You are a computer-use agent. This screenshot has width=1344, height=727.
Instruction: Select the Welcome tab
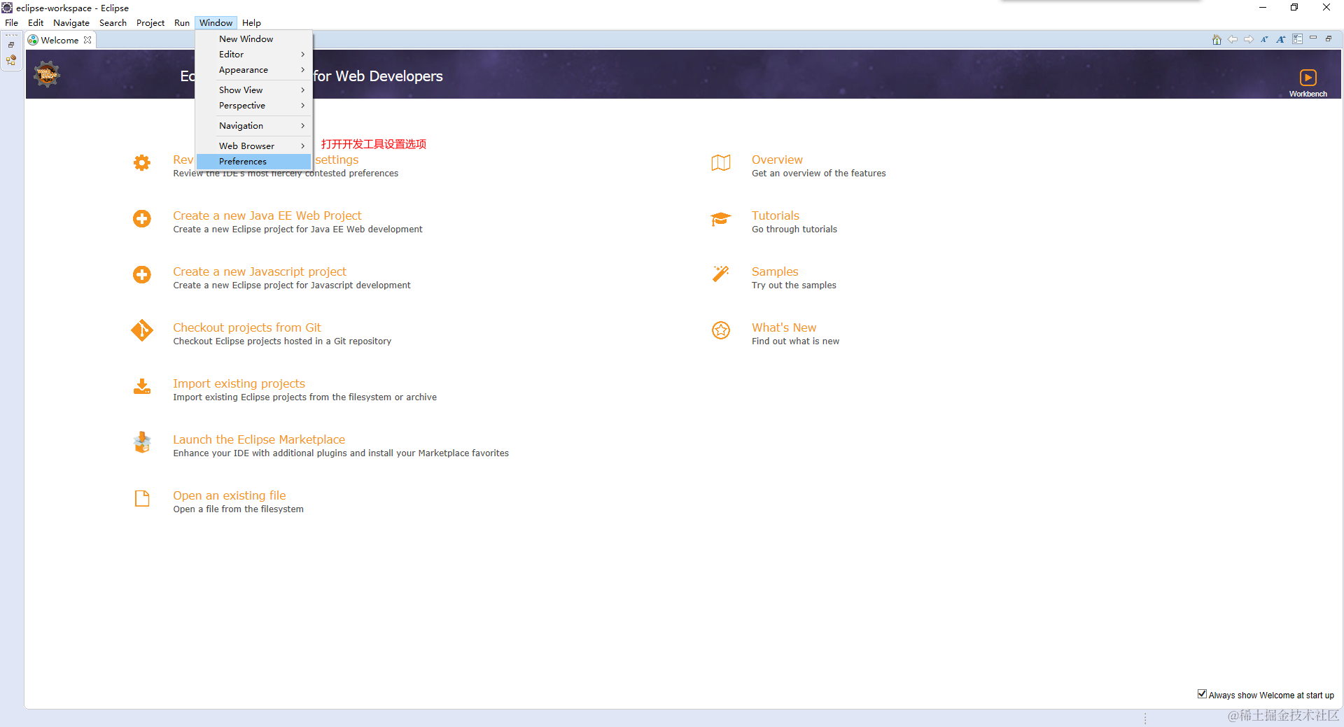click(x=59, y=41)
